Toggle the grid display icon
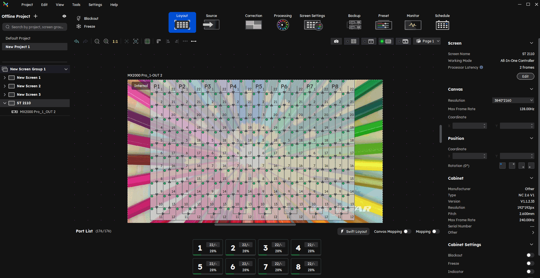Viewport: 540px width, 278px height. point(147,41)
